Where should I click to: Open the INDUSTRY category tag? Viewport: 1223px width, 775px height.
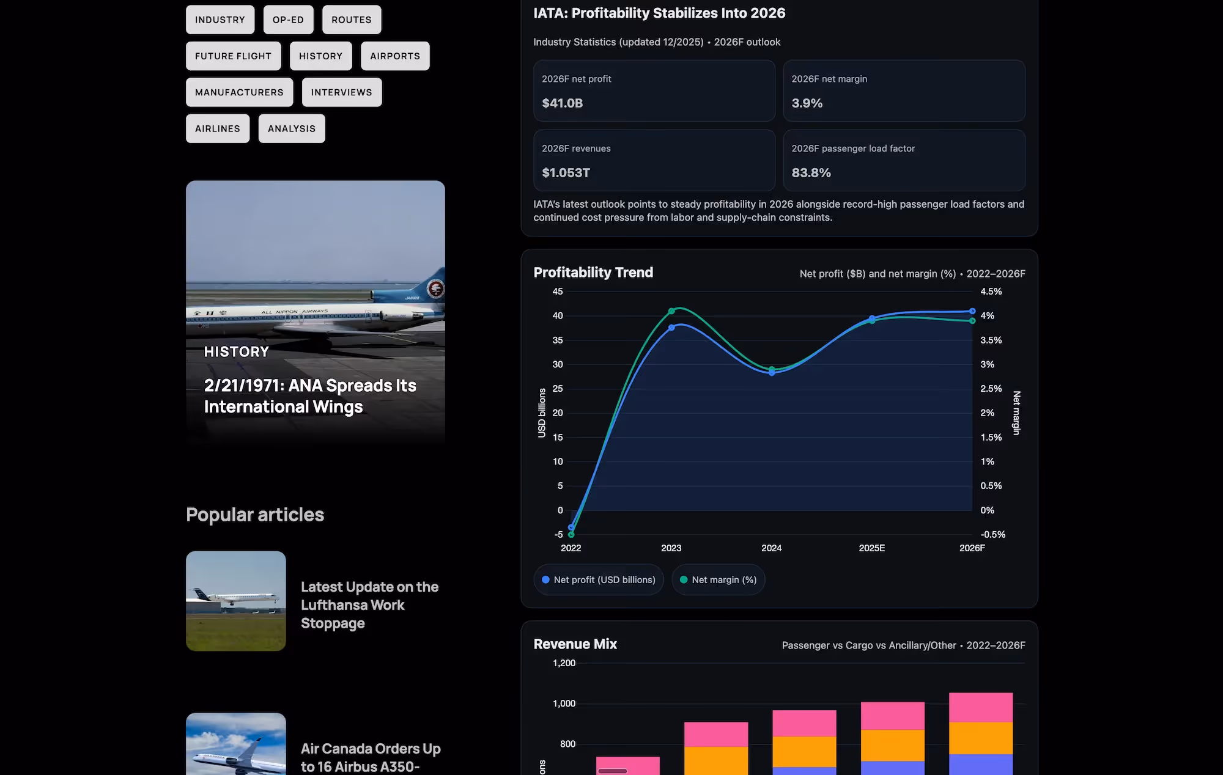tap(220, 20)
